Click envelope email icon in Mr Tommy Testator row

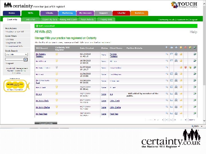171,54
